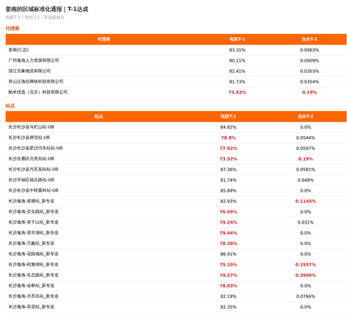
Task: Click the value '83.31%'
Action: point(237,50)
